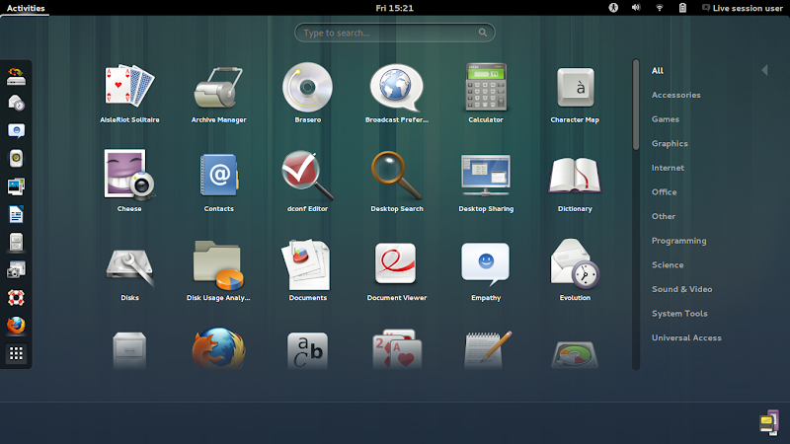Open Document Viewer
790x444 pixels.
point(397,270)
